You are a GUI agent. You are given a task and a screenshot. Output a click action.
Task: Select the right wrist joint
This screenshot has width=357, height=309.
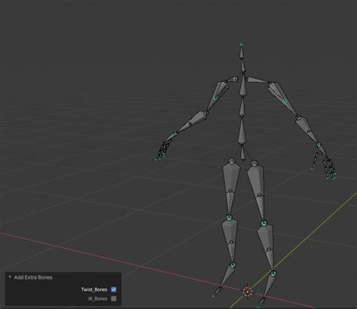[x=319, y=145]
